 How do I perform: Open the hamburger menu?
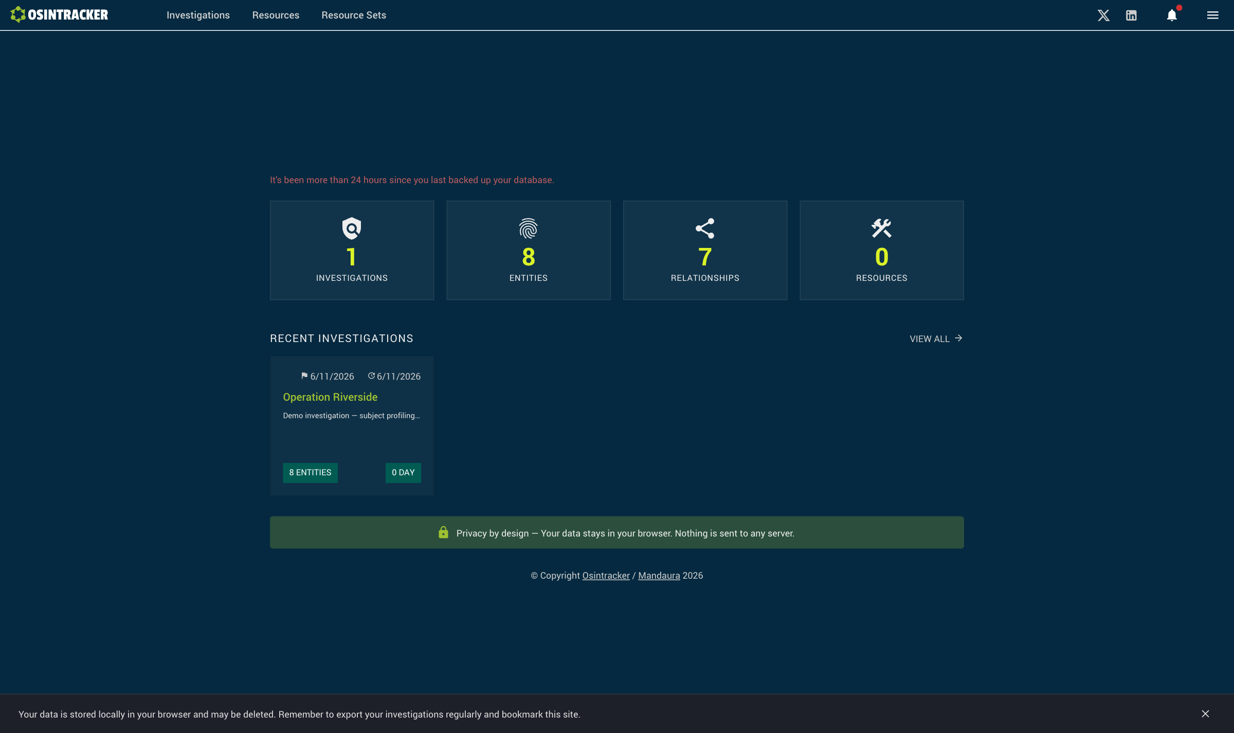coord(1212,15)
